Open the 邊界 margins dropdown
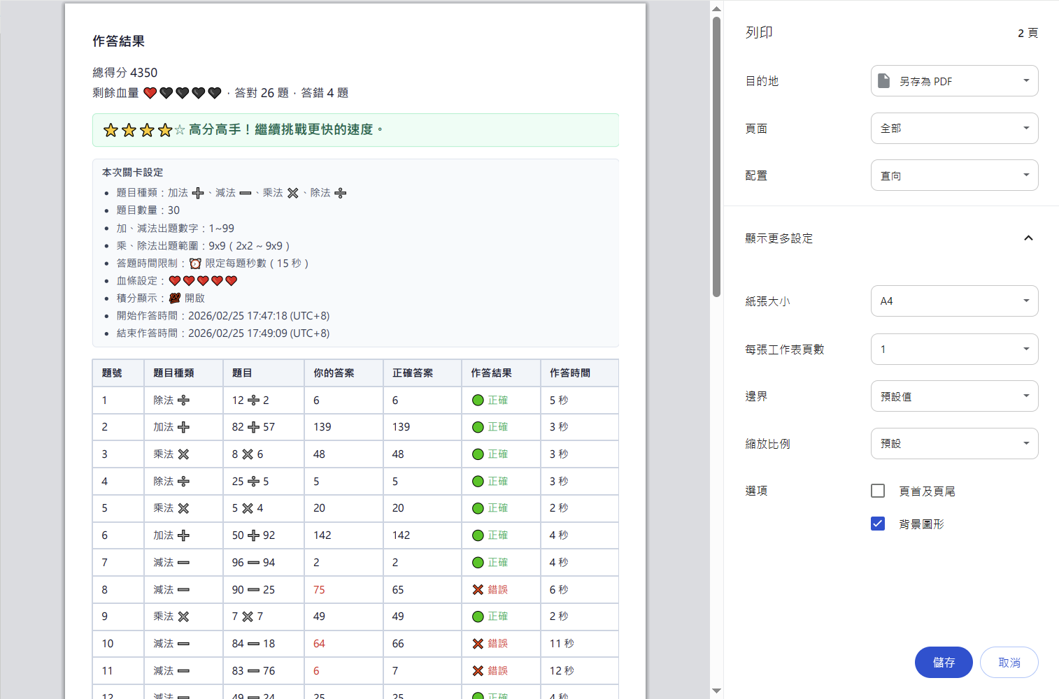This screenshot has width=1059, height=699. pyautogui.click(x=954, y=396)
